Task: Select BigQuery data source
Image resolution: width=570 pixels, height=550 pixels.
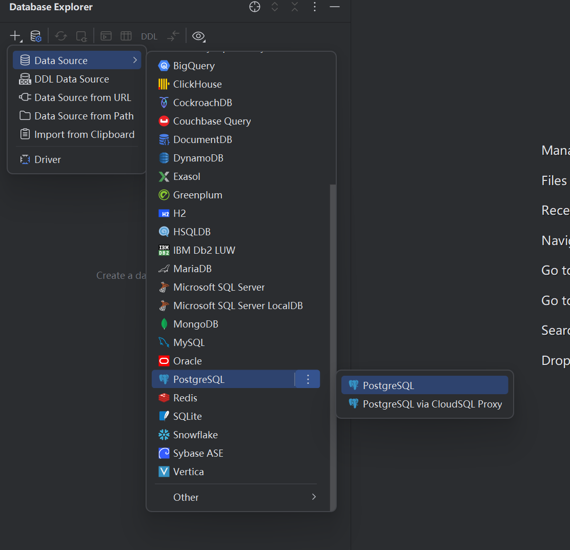Action: coord(236,66)
